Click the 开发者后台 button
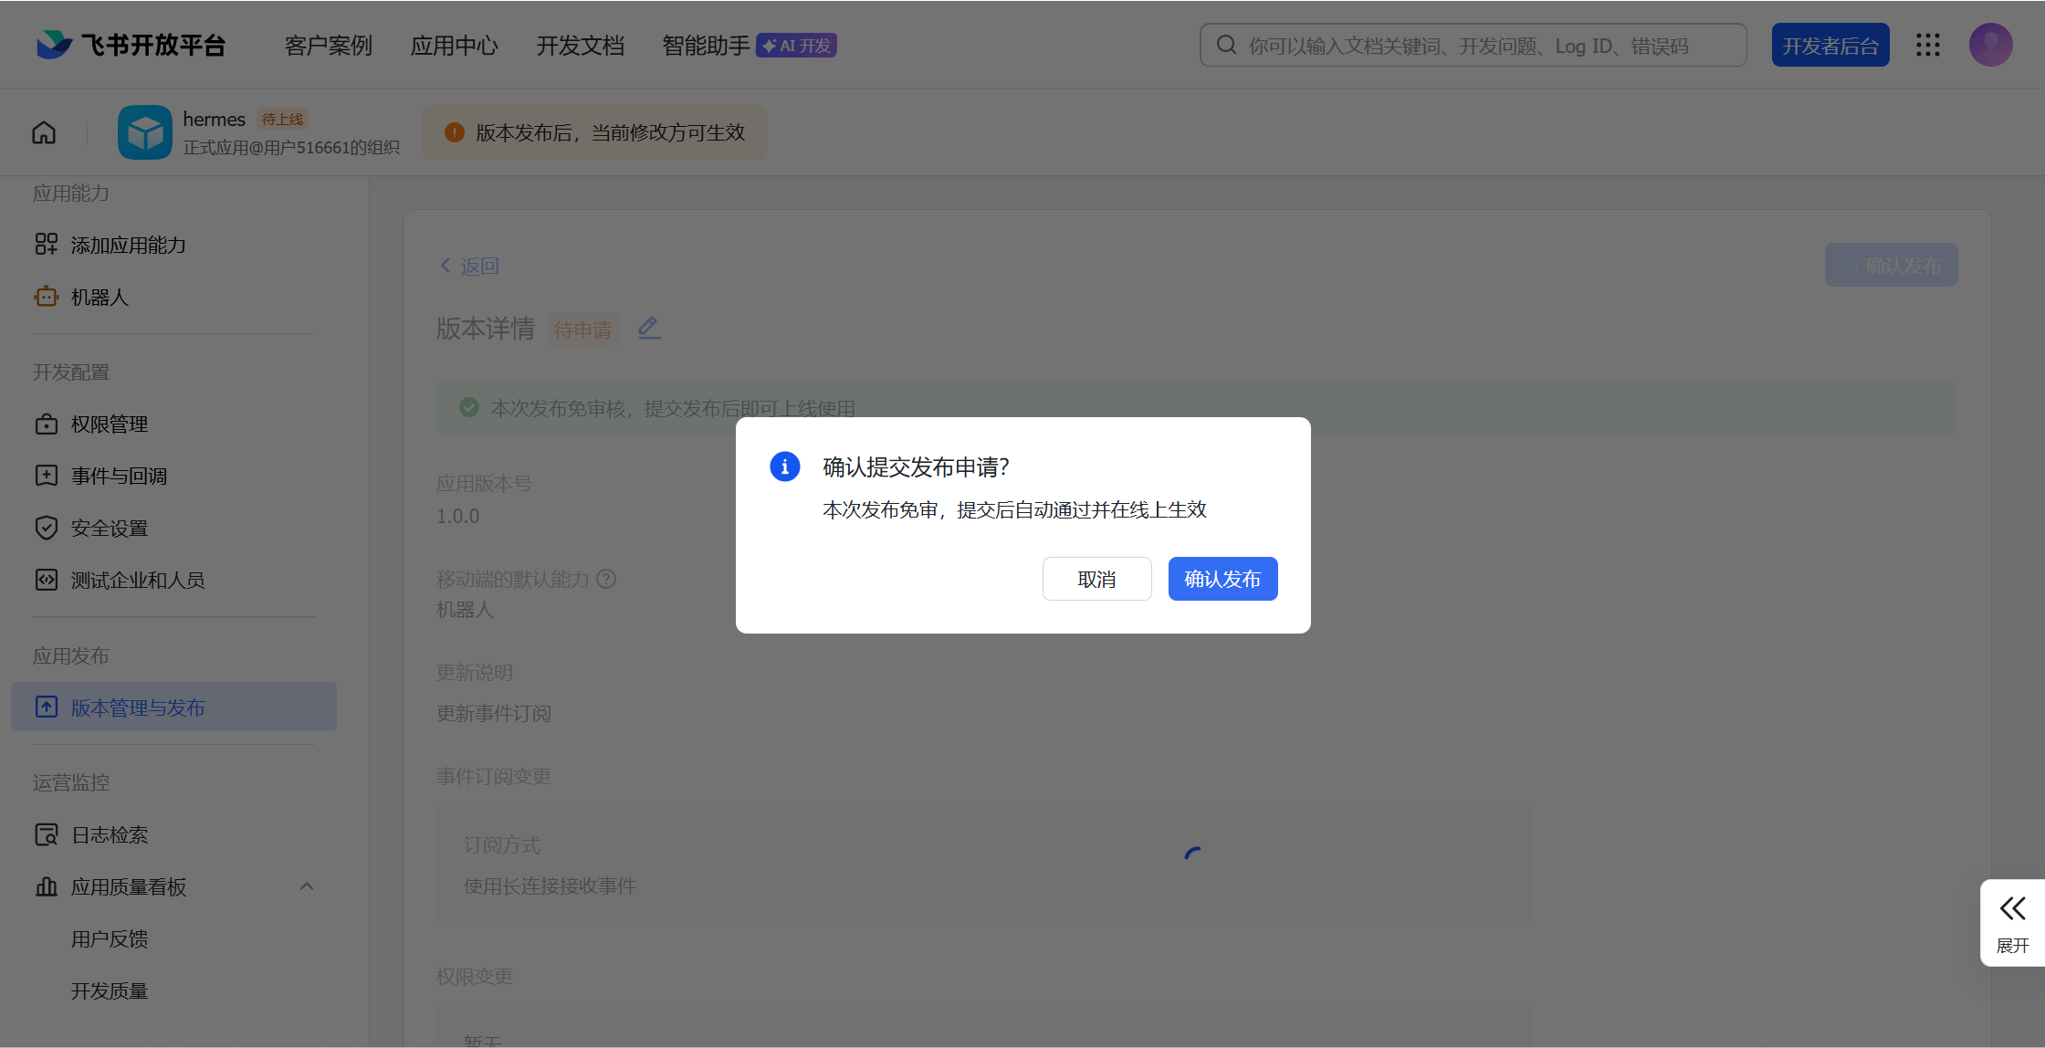2045x1048 pixels. [1830, 46]
